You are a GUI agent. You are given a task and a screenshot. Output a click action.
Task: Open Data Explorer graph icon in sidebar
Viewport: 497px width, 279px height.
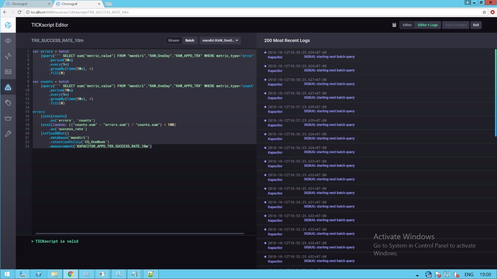8,56
